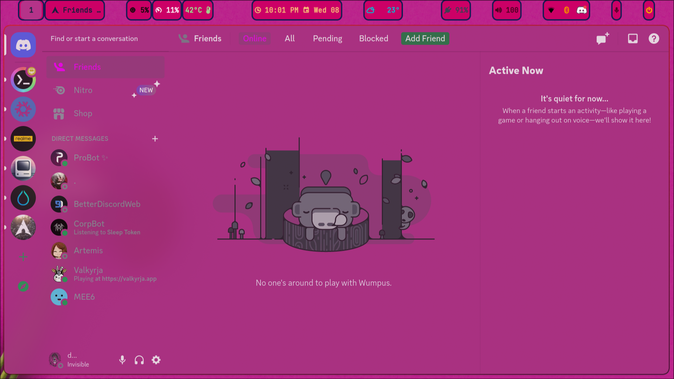674x379 pixels.
Task: Create a DM via the Direct Messages plus
Action: pos(155,139)
